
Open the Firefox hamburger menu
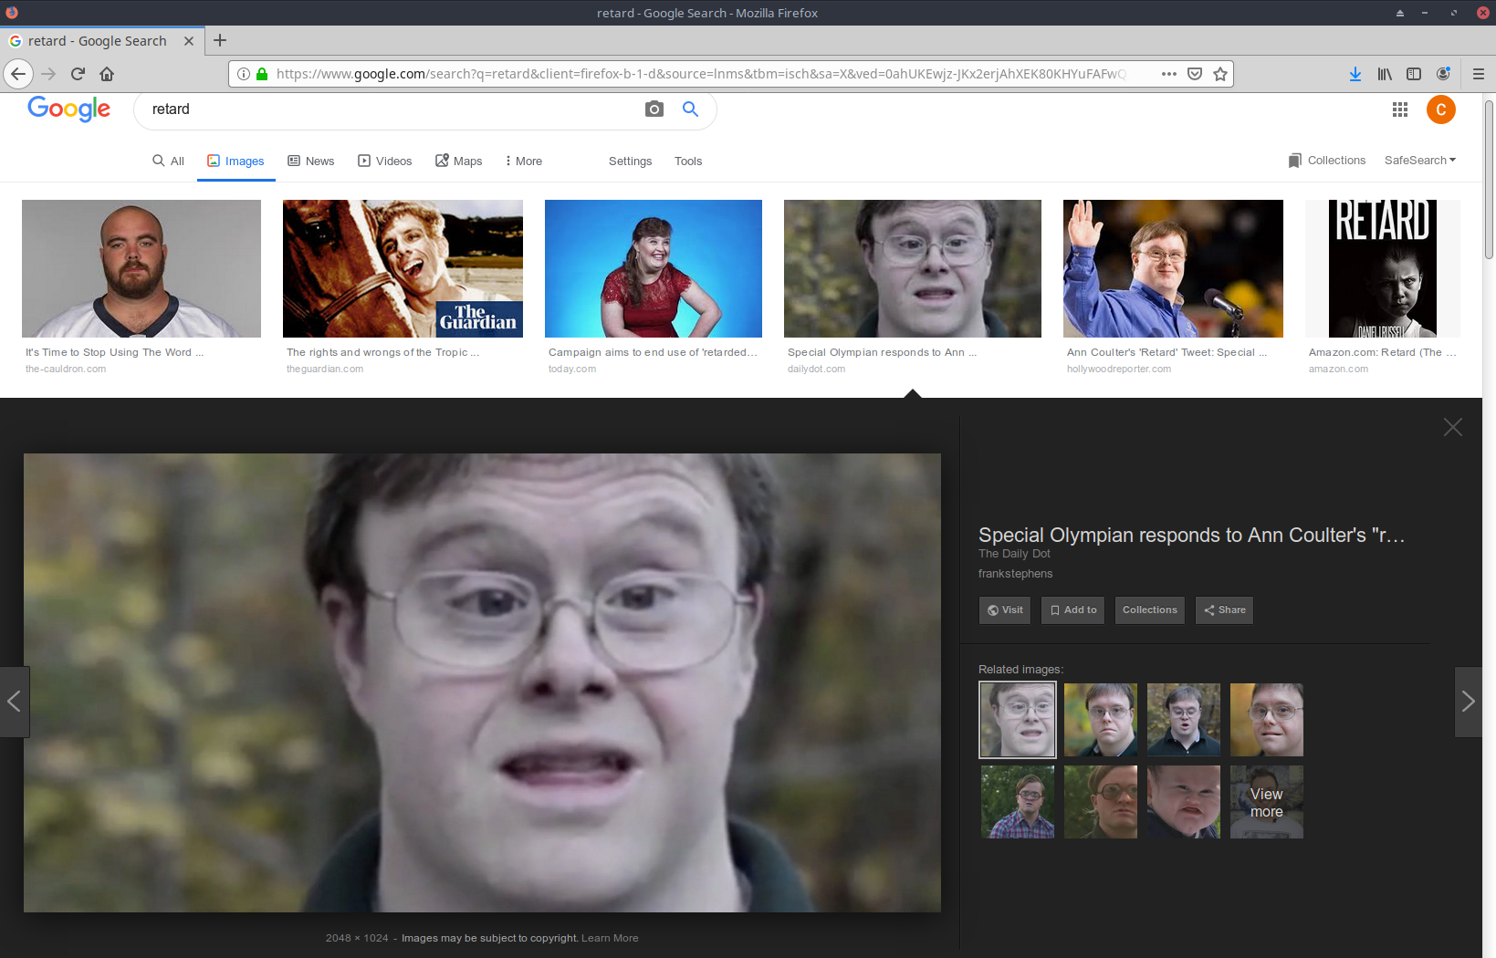coord(1479,74)
